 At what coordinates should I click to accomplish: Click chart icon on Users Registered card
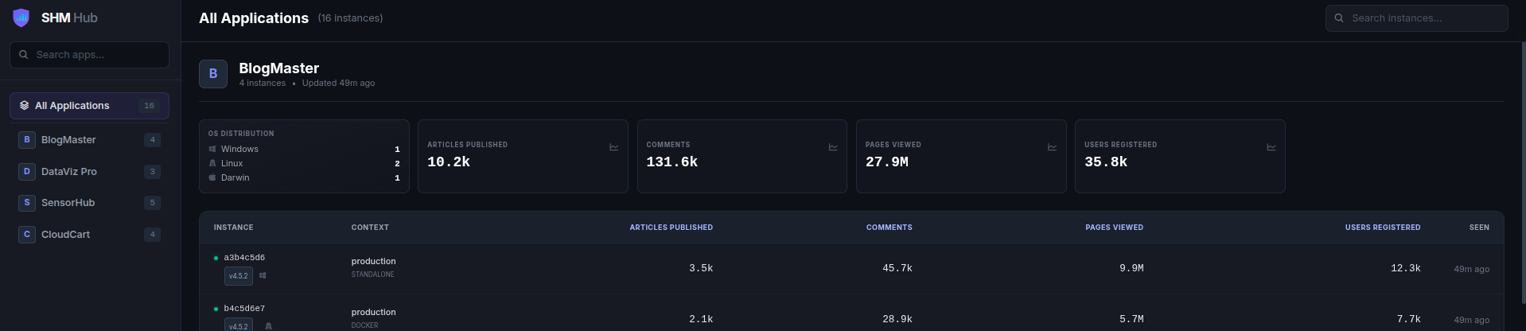click(1271, 147)
